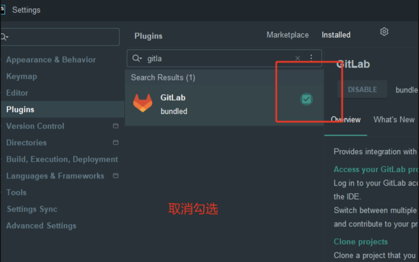Uncheck the GitLab plugin checkbox

(306, 99)
